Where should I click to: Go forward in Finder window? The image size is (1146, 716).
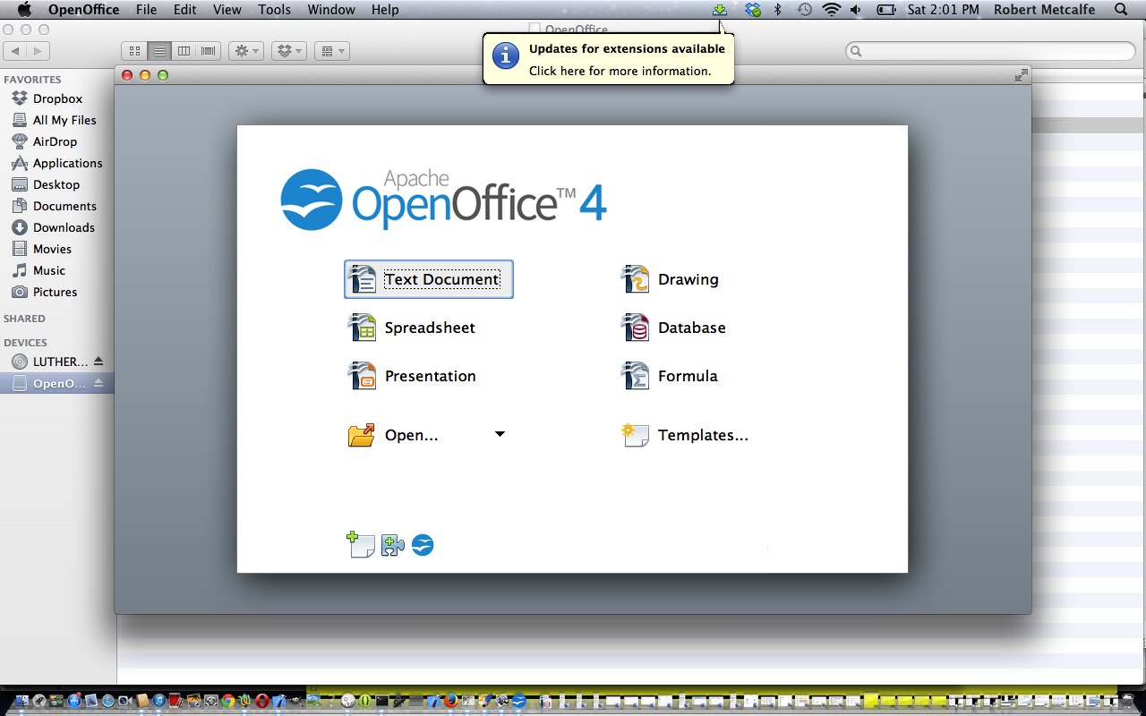point(38,51)
